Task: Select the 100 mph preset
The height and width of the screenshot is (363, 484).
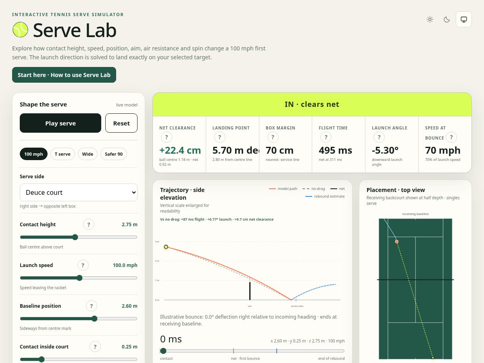Action: [33, 154]
